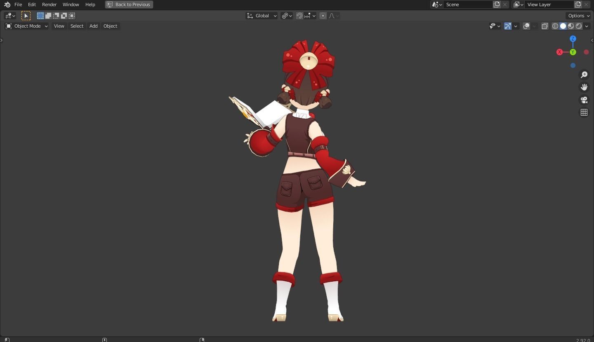Image resolution: width=594 pixels, height=342 pixels.
Task: Toggle show overlays icon
Action: (x=526, y=26)
